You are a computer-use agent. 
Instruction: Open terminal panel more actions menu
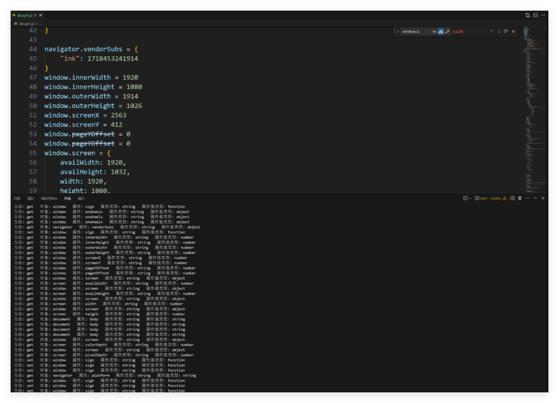point(528,198)
